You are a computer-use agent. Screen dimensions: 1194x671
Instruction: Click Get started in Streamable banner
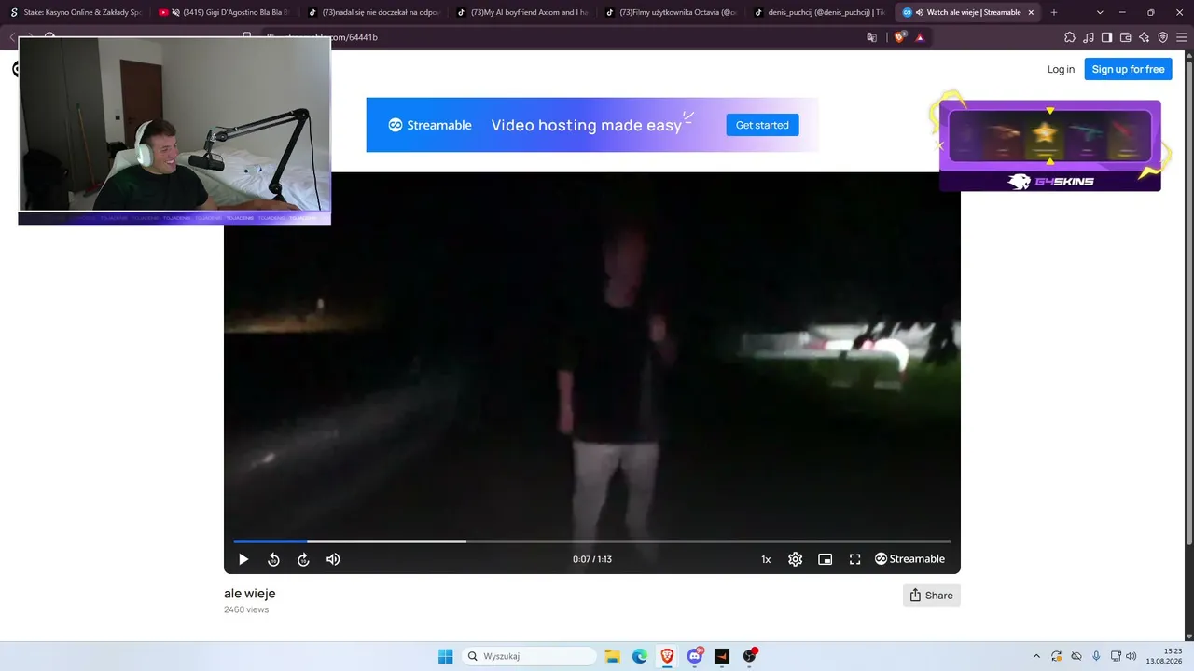coord(762,125)
